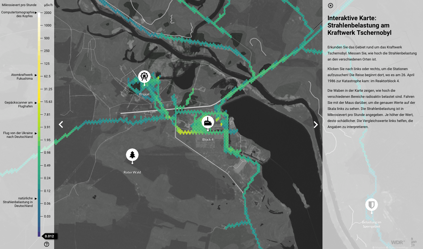The image size is (423, 249).
Task: Close the info panel with X icon
Action: coord(331,6)
